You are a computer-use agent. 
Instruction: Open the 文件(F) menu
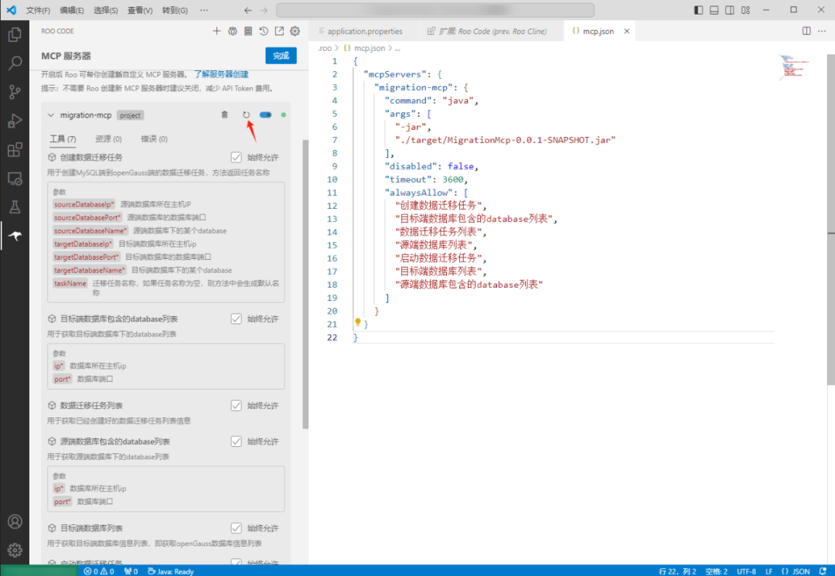[x=38, y=10]
